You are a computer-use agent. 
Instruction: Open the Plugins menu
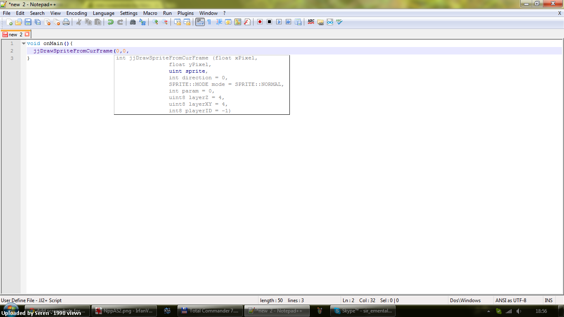tap(186, 13)
